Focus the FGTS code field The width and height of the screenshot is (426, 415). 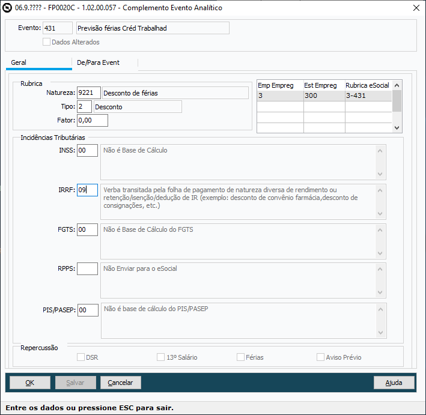click(87, 229)
